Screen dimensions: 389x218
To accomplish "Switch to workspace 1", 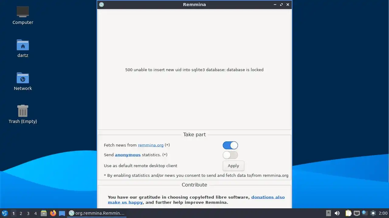I will 13,213.
